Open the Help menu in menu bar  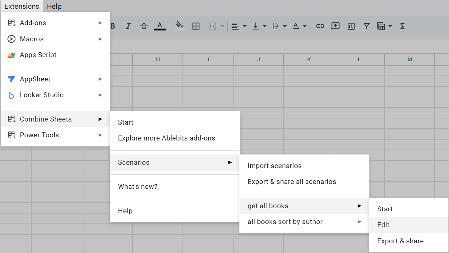pos(54,6)
